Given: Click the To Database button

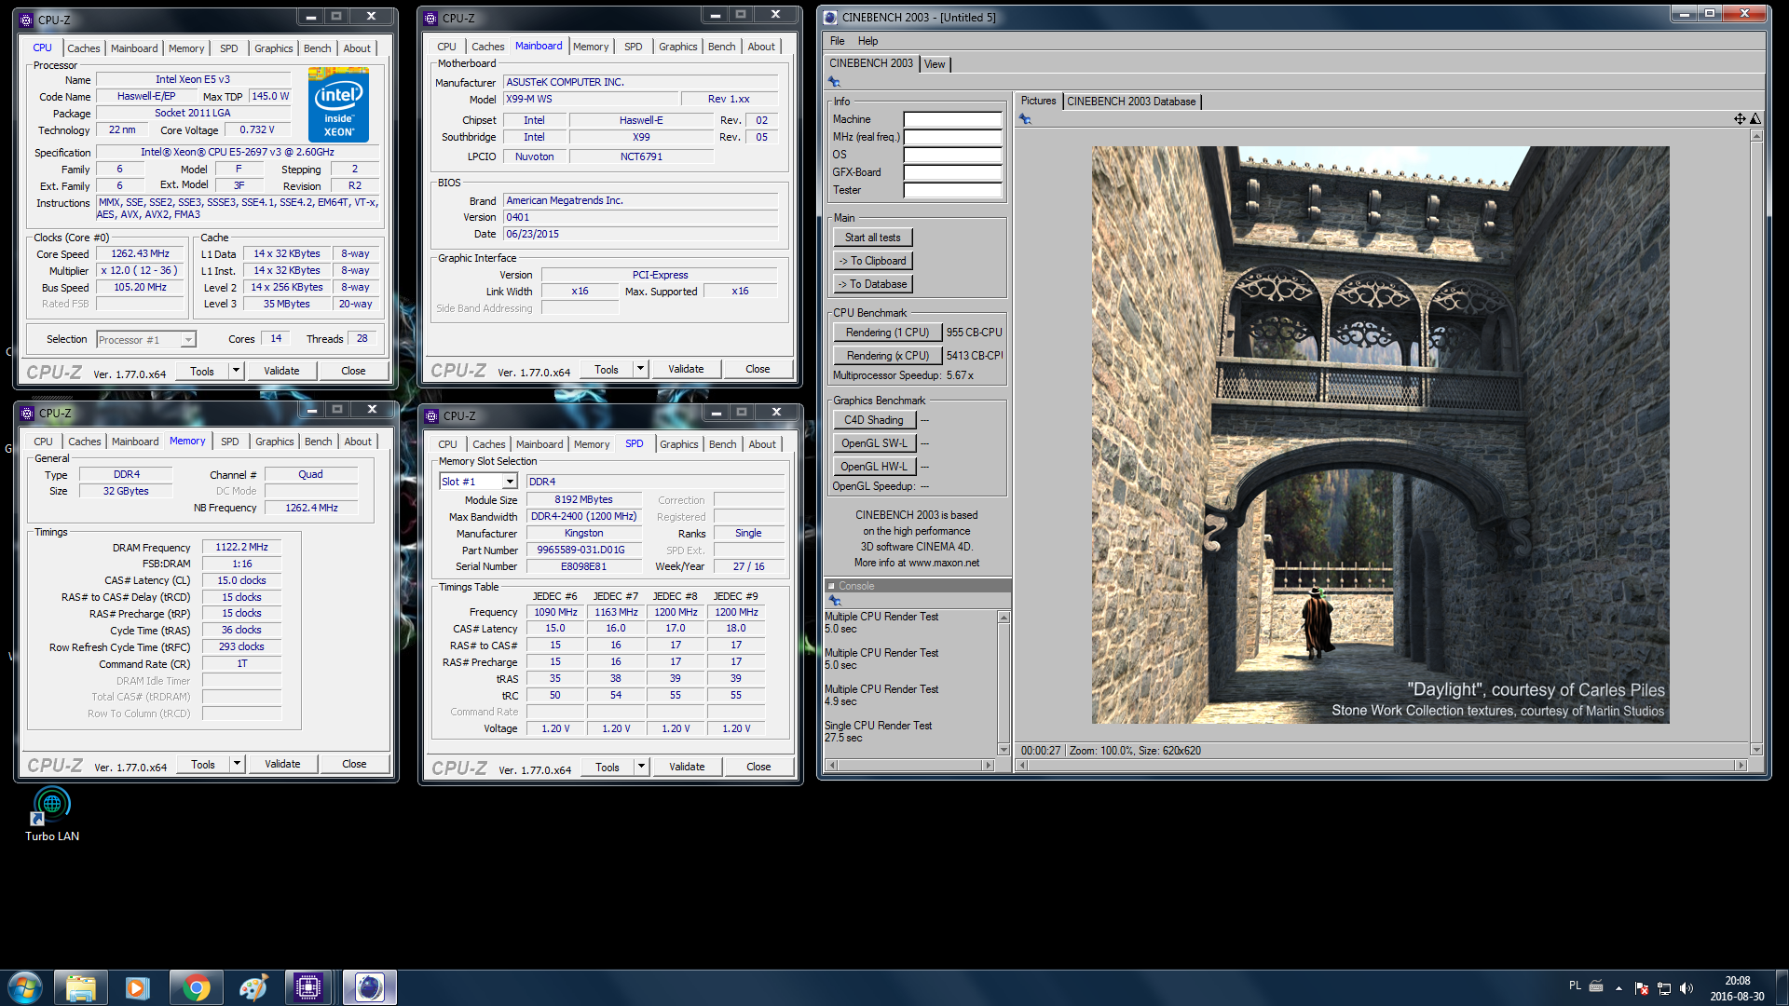Looking at the screenshot, I should (x=873, y=284).
